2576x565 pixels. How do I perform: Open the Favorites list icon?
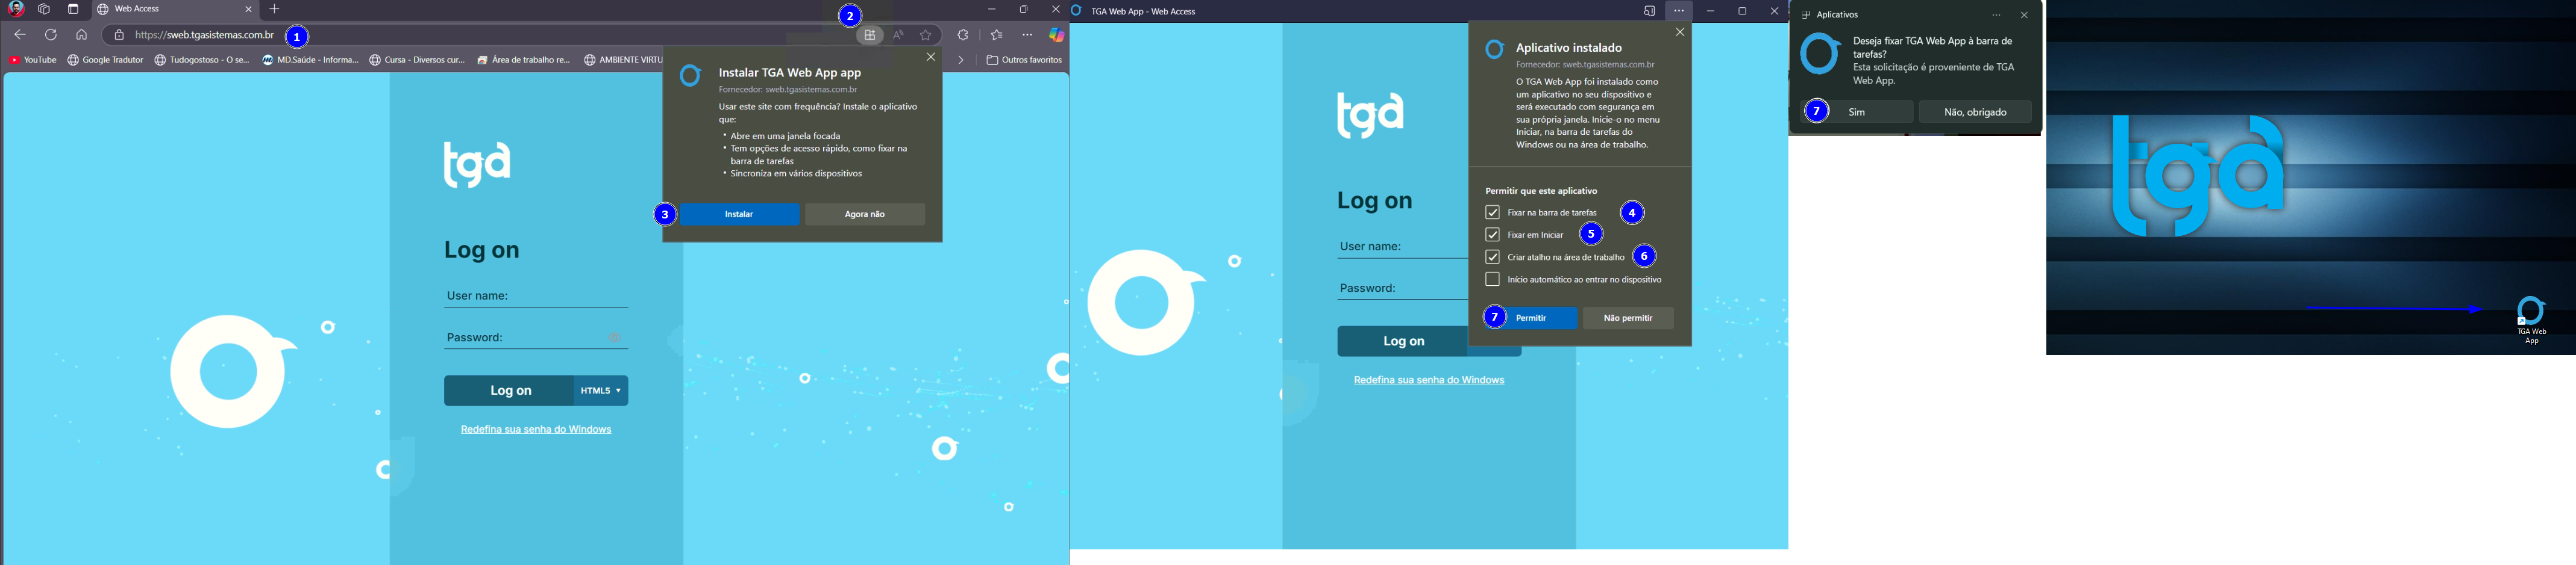[997, 36]
